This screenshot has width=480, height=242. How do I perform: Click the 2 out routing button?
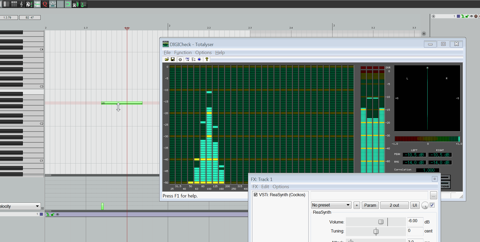(394, 205)
